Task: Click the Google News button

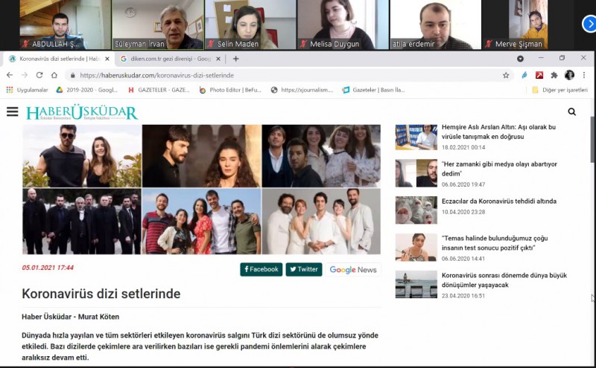Action: point(353,270)
